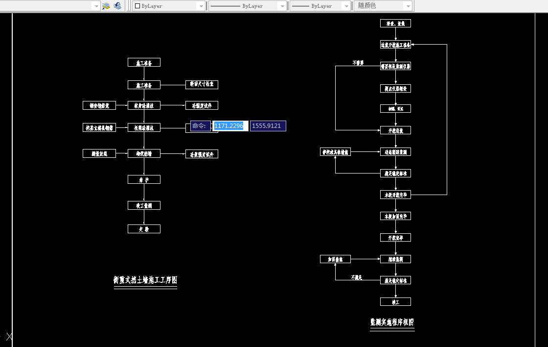
Task: Select the 不需要 label in the flowchart
Action: click(x=358, y=63)
